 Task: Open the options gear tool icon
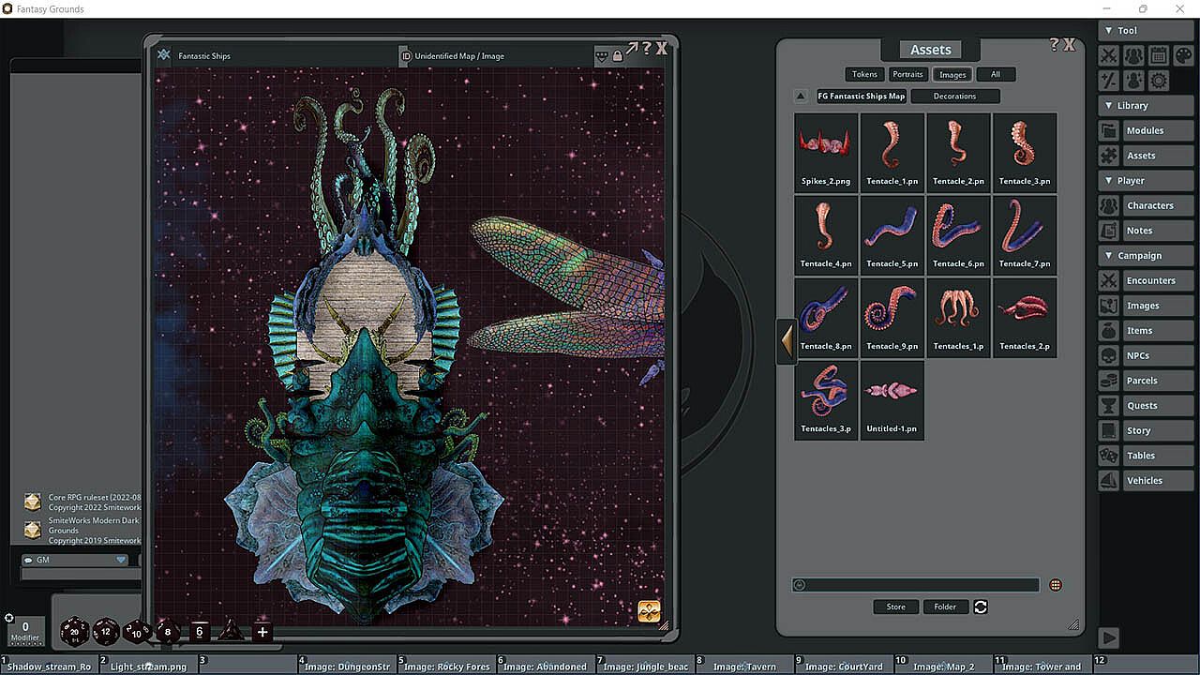[1158, 81]
